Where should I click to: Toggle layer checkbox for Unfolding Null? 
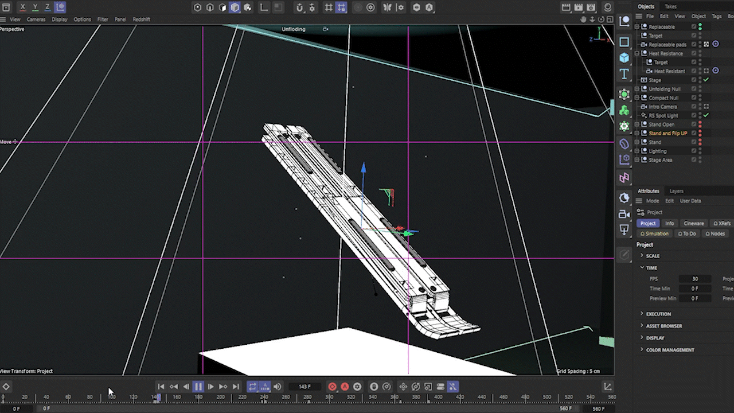click(694, 89)
